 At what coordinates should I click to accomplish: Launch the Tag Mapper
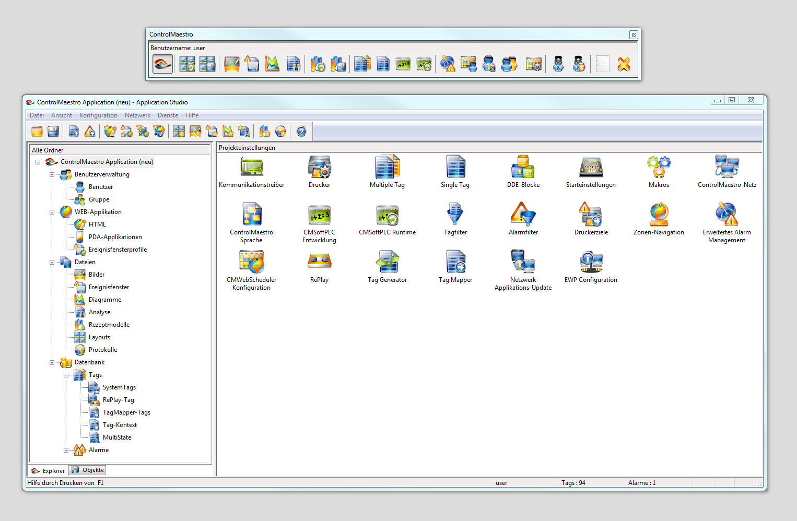pos(455,262)
